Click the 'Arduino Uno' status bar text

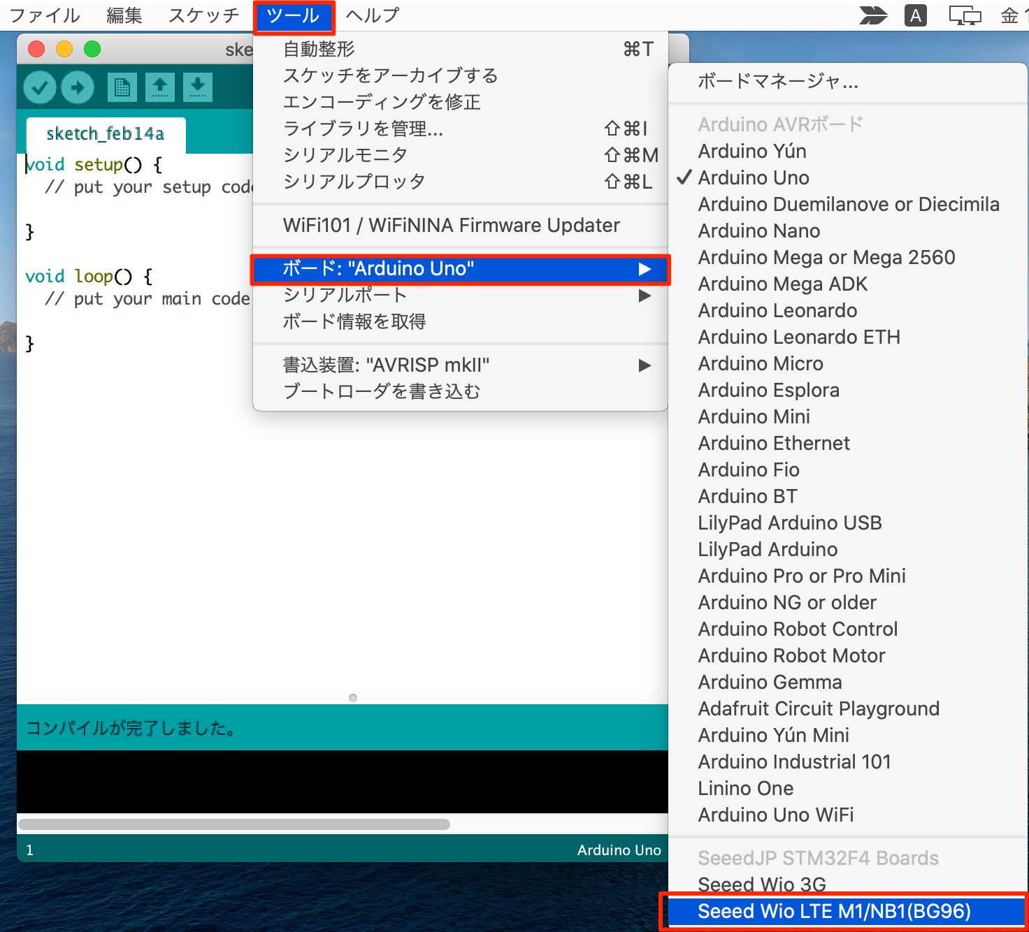(619, 850)
